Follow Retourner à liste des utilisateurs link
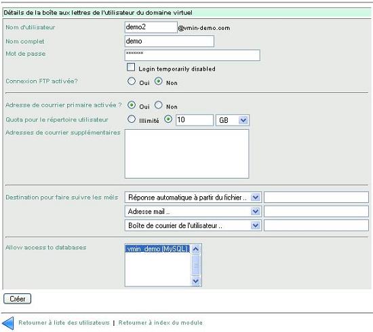The width and height of the screenshot is (373, 332). pos(64,322)
